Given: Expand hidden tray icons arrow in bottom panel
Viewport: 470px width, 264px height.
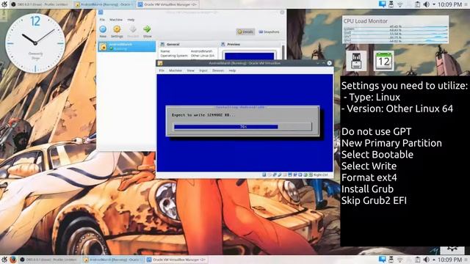Looking at the screenshot, I should point(434,260).
